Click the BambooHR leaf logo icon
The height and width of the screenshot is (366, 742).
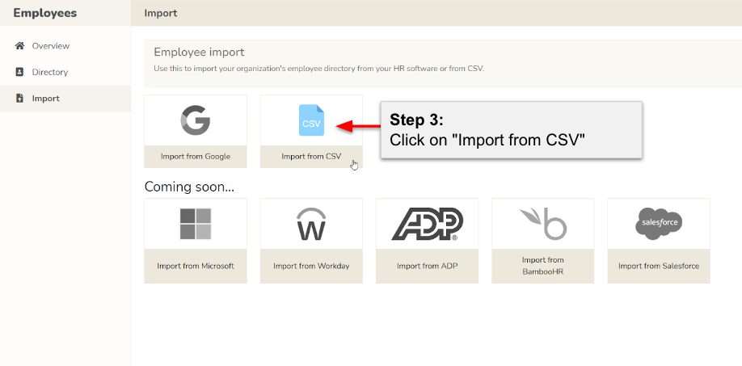tap(542, 224)
